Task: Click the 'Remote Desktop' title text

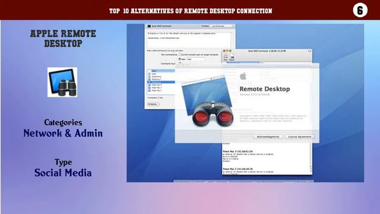Action: coord(265,89)
